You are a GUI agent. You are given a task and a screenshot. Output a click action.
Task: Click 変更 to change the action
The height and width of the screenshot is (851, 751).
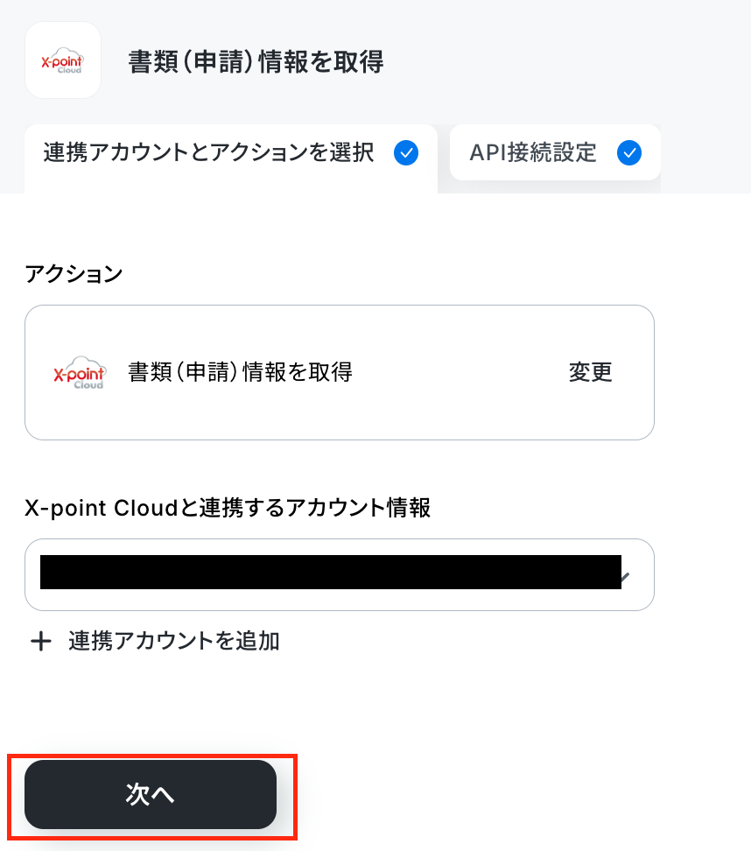[590, 372]
